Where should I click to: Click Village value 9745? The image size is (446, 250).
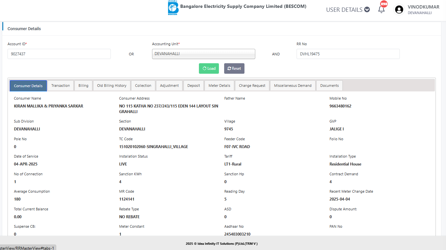pos(229,129)
